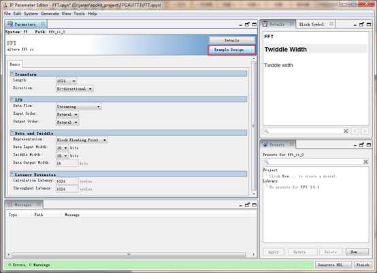Detach the Presets panel
The image size is (377, 273).
point(361,145)
